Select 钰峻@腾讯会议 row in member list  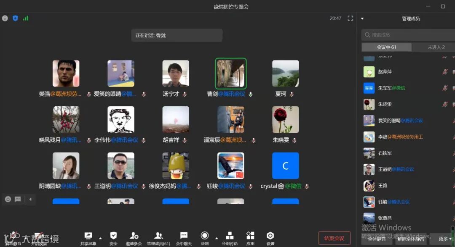point(408,202)
